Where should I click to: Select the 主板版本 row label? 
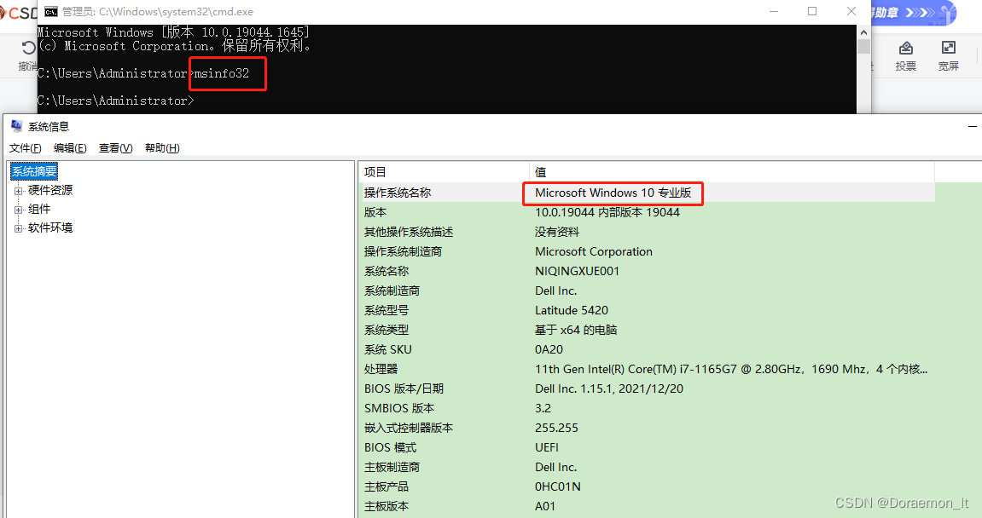click(386, 506)
